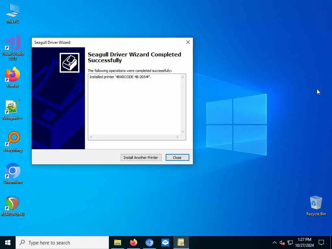Click scroll up arrow in operations list
332x249 pixels.
(183, 77)
